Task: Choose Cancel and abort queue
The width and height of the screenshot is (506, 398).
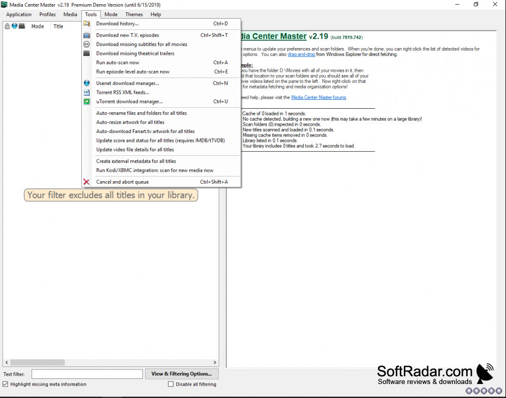Action: 161,182
